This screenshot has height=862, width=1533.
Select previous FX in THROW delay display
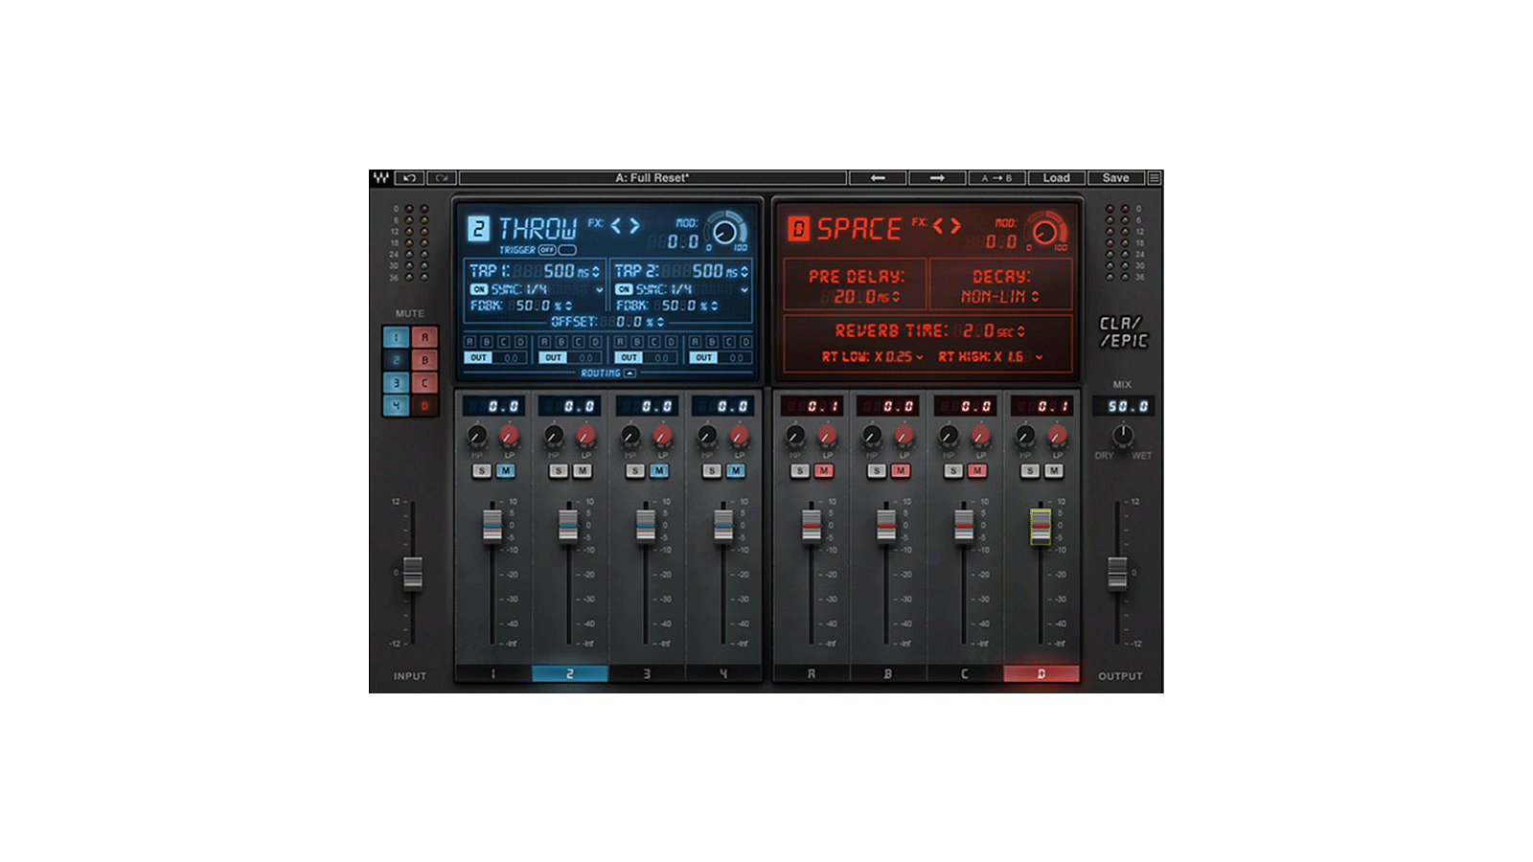(616, 226)
